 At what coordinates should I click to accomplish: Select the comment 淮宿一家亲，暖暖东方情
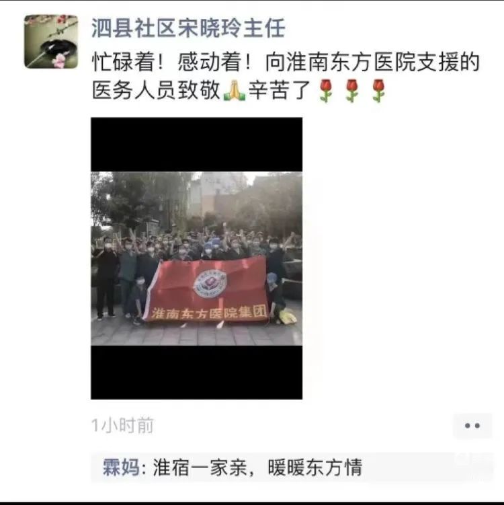[257, 467]
